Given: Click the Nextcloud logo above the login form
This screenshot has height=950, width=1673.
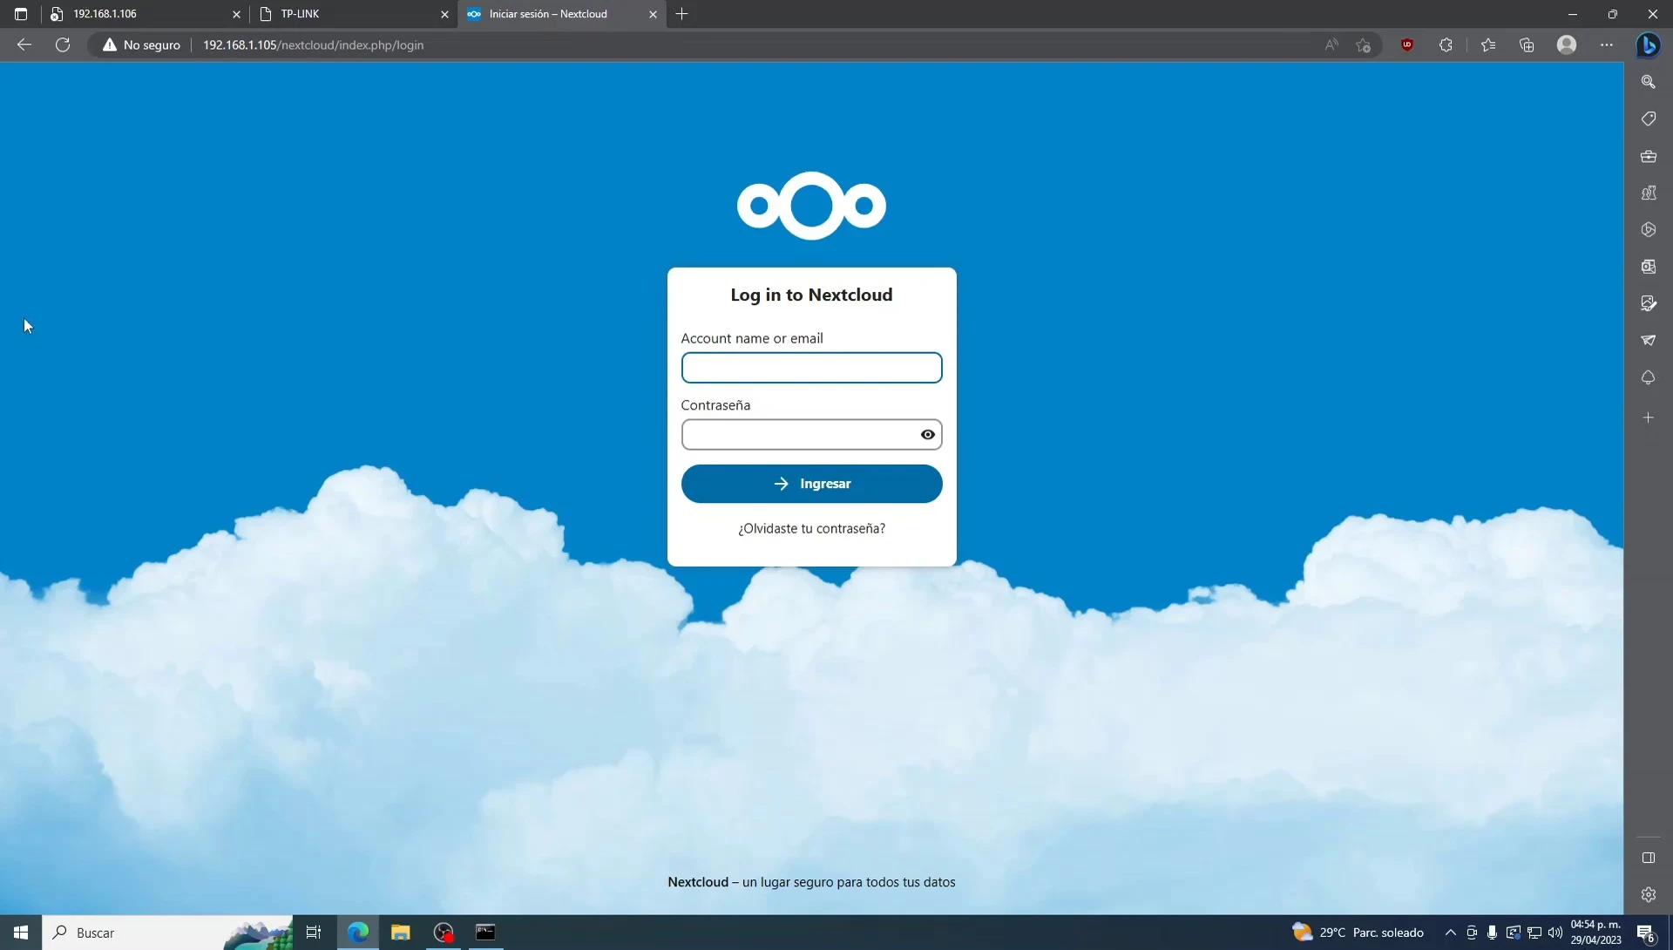Looking at the screenshot, I should (x=811, y=206).
